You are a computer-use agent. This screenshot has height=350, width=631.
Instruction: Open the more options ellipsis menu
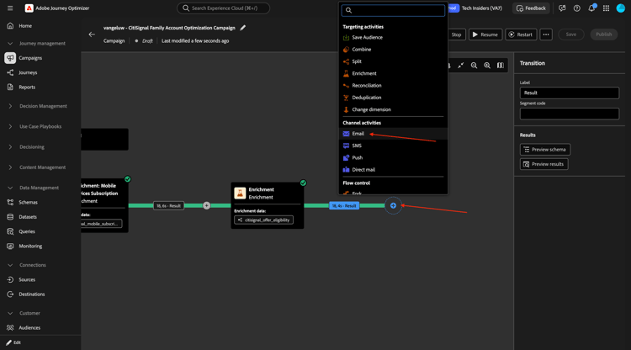546,34
